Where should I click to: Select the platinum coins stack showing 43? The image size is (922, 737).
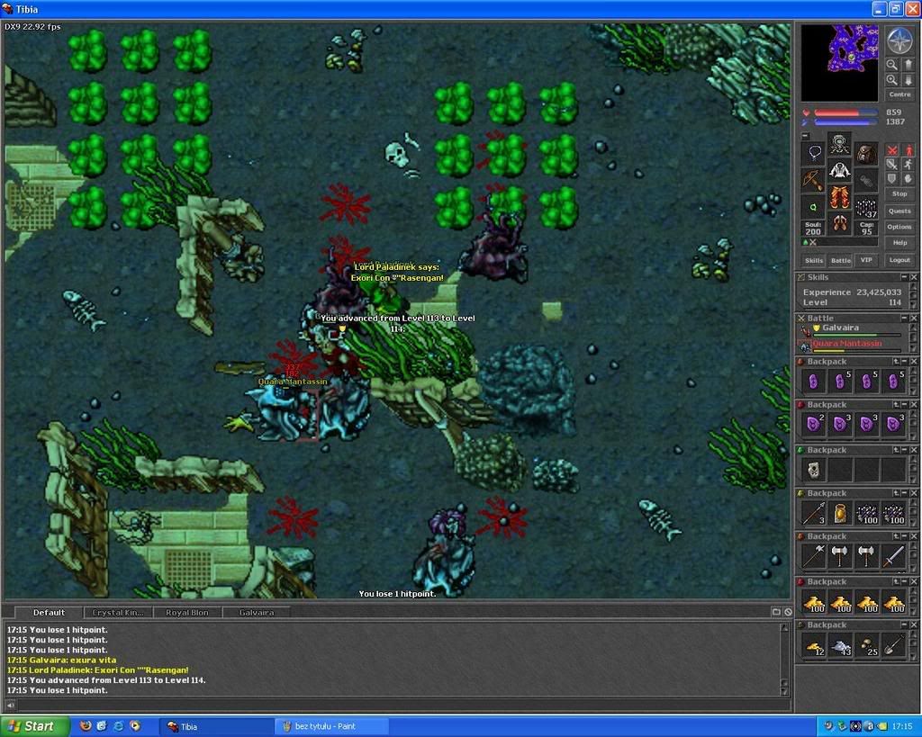[x=841, y=645]
